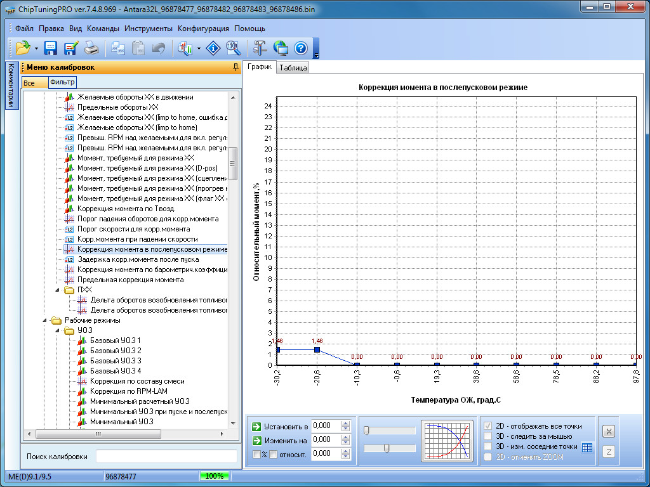Click the upper horizontal slider handle
This screenshot has height=487, width=650.
(367, 431)
